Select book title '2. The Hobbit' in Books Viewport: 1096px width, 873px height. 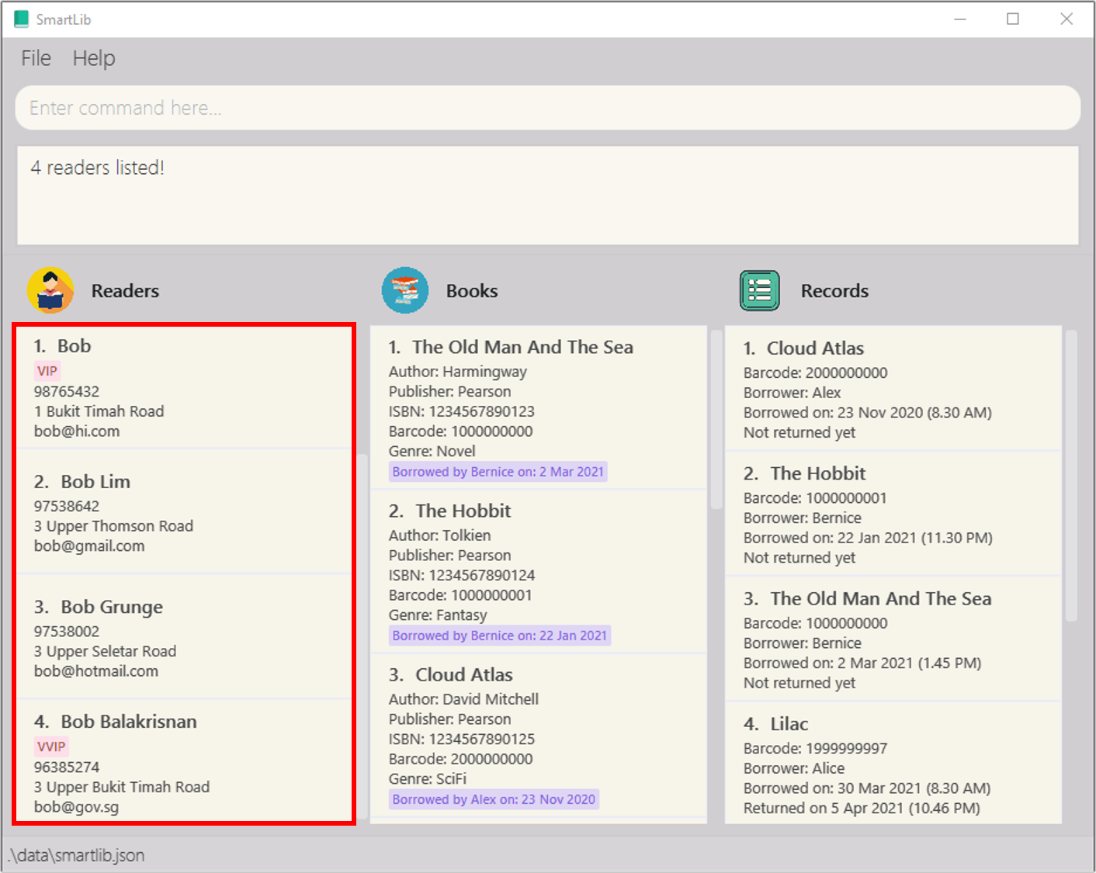click(450, 511)
